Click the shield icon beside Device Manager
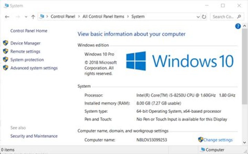The image size is (248, 154). [6, 43]
